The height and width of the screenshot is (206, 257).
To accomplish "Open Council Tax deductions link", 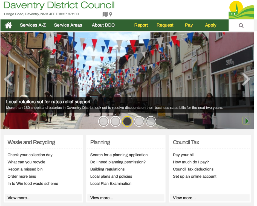I will coord(193,169).
